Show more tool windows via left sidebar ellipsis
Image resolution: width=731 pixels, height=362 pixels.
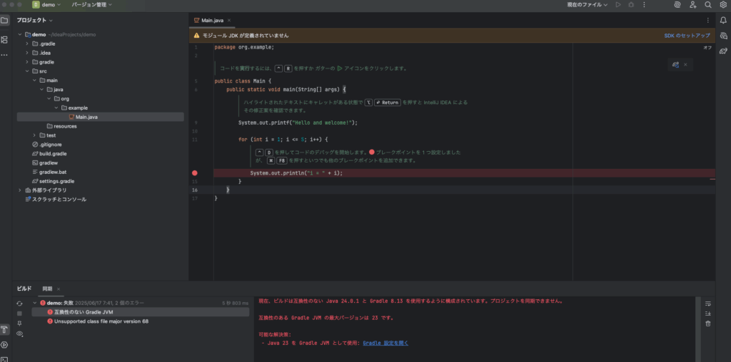[x=4, y=55]
